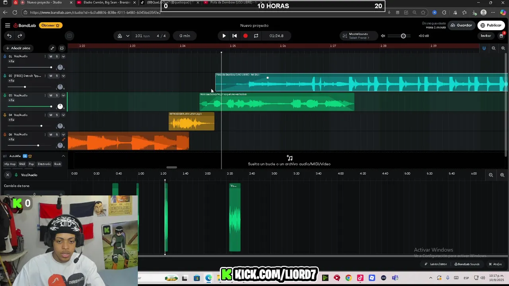Select the R&B AutoMix genre

pyautogui.click(x=22, y=164)
